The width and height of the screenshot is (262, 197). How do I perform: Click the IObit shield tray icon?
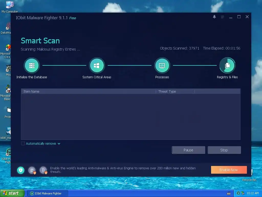[x=239, y=193]
